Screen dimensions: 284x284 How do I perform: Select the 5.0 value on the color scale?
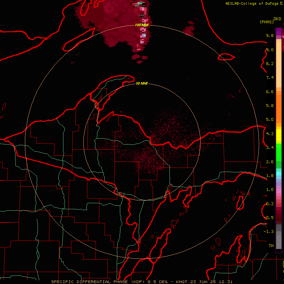[270, 120]
